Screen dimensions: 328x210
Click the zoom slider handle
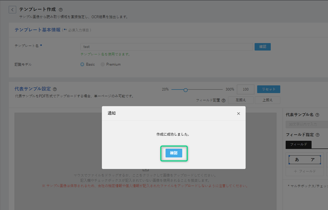pyautogui.click(x=186, y=90)
